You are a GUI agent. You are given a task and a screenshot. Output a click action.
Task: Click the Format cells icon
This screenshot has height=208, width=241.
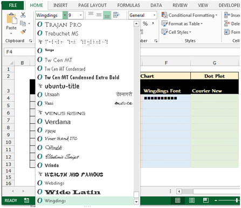(x=227, y=32)
